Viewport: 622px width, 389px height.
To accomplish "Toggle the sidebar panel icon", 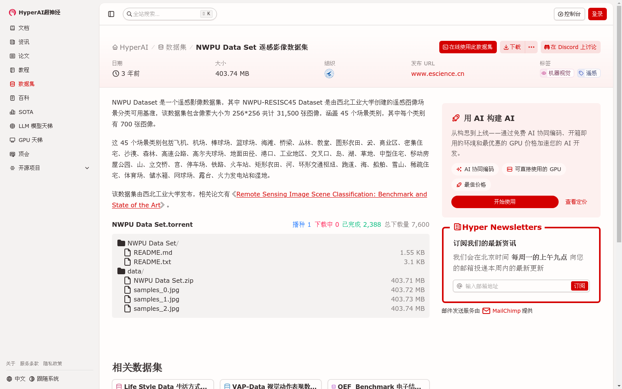I will point(111,14).
